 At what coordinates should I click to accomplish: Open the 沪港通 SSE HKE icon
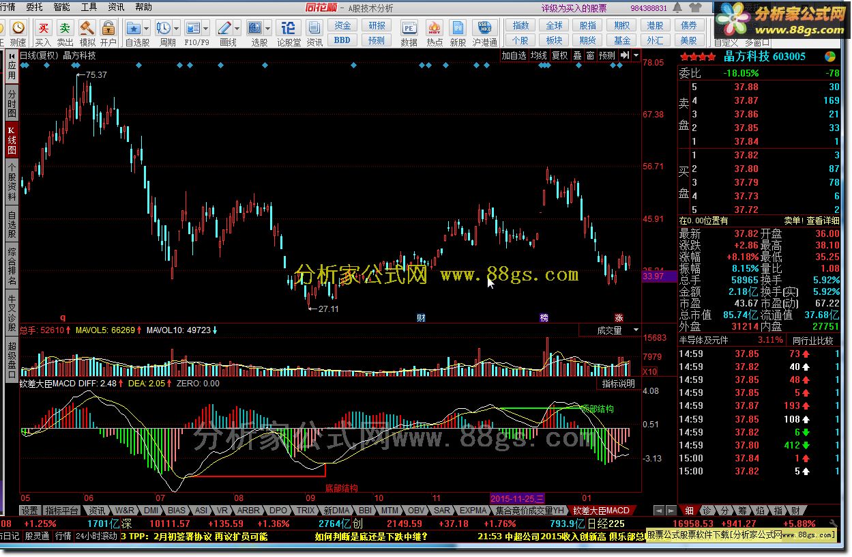[x=484, y=28]
